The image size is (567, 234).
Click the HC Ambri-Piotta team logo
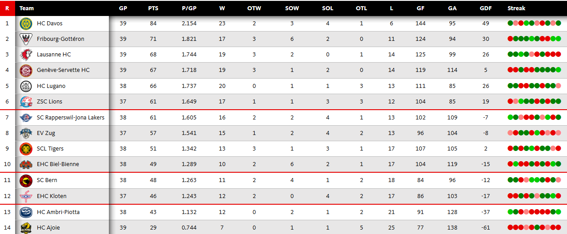coord(26,212)
